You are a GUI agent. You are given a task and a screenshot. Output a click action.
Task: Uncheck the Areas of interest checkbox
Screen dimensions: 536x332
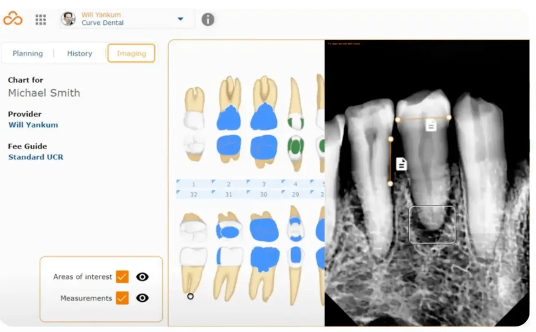(122, 277)
